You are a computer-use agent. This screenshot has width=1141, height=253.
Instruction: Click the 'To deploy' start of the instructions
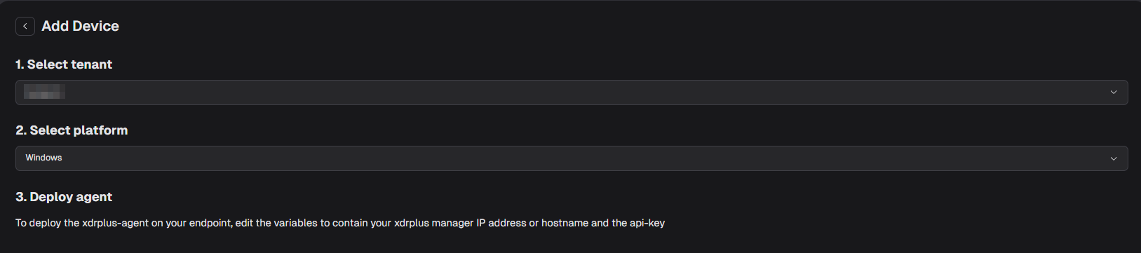click(38, 223)
